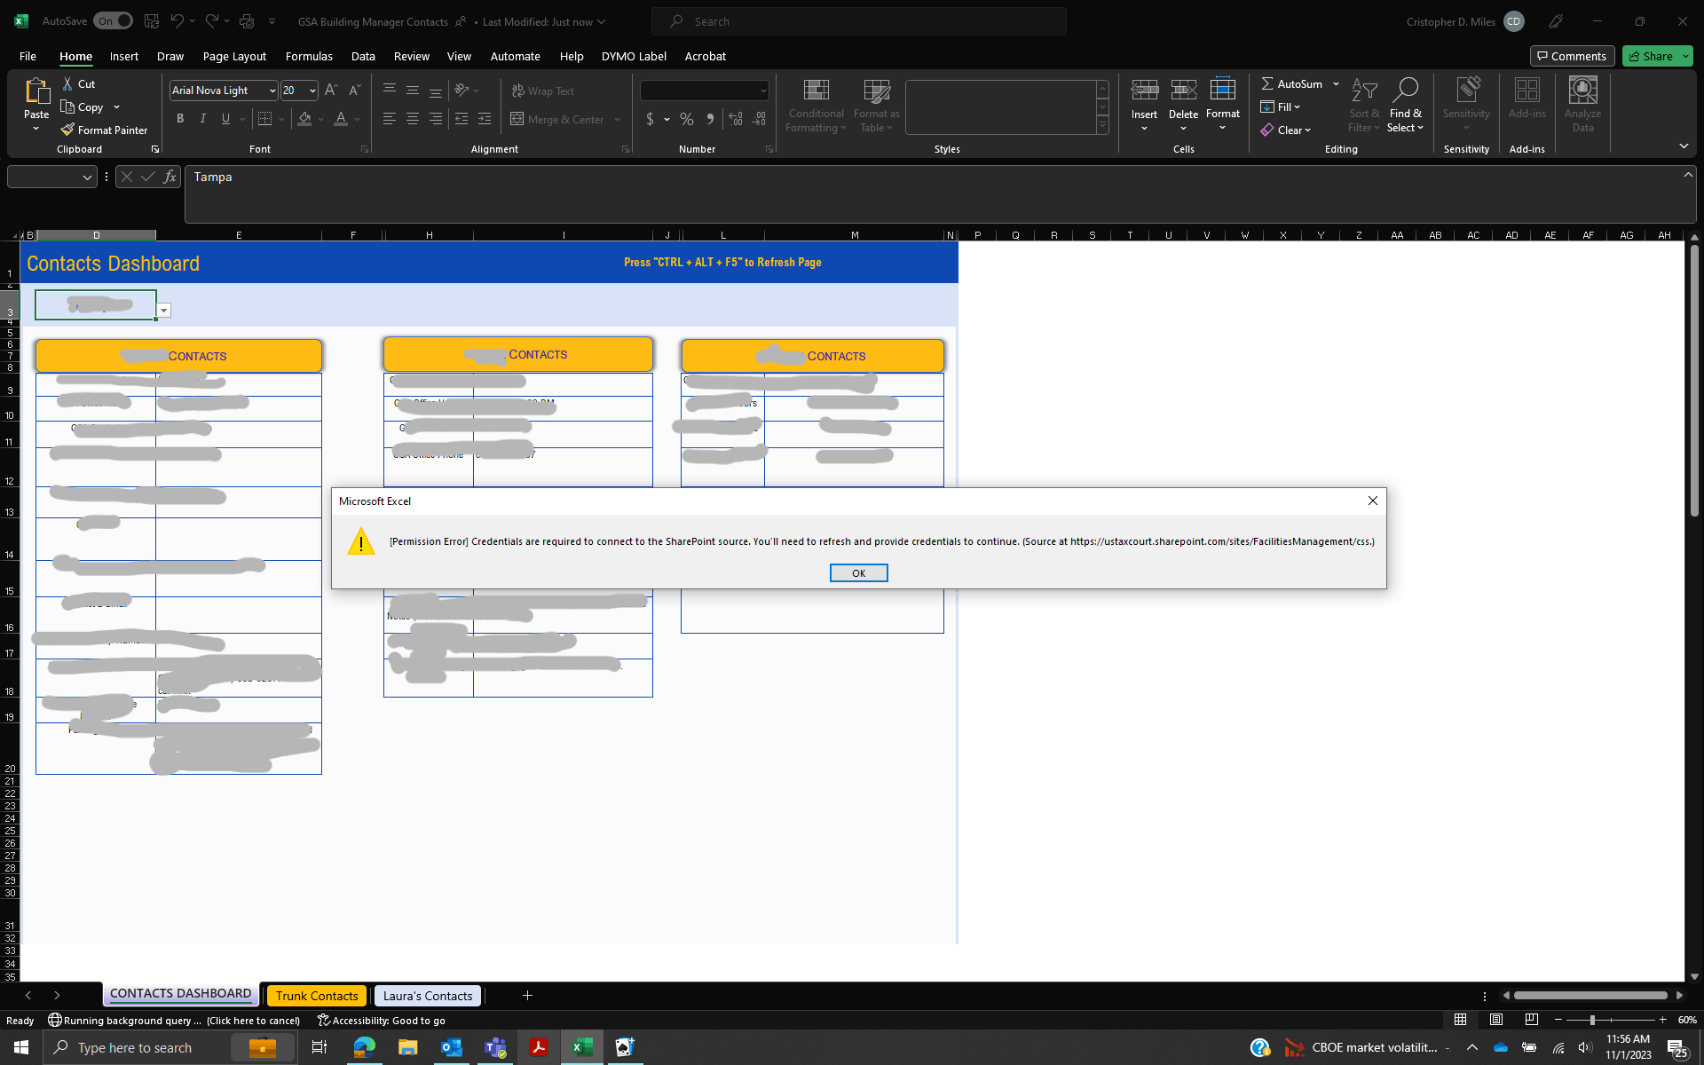1704x1065 pixels.
Task: Apply percent number format
Action: point(686,118)
